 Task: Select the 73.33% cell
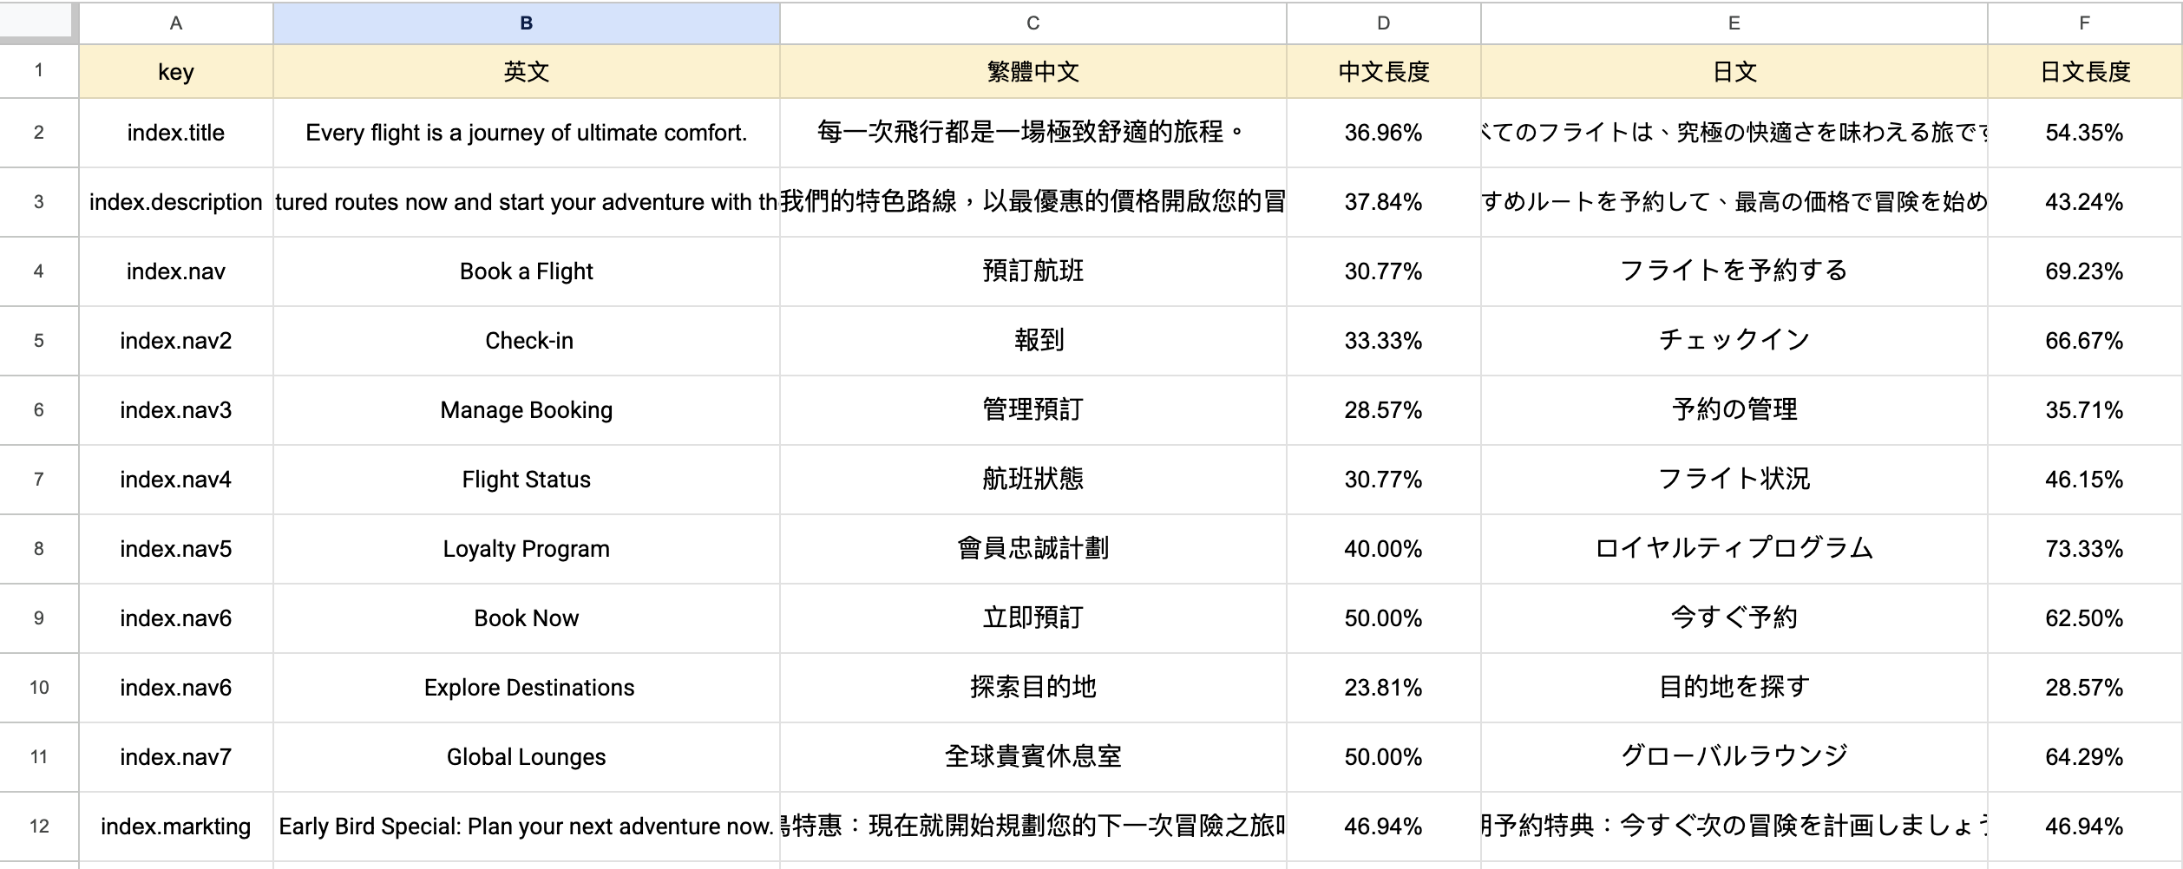click(x=2084, y=549)
